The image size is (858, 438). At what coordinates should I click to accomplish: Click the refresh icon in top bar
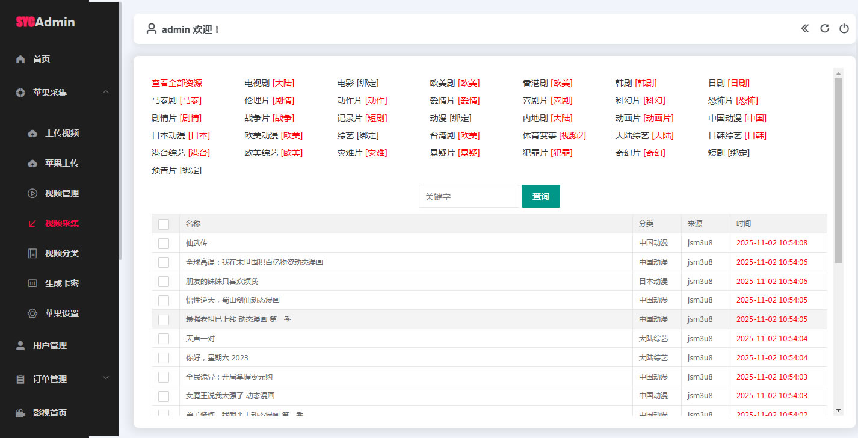pyautogui.click(x=825, y=28)
